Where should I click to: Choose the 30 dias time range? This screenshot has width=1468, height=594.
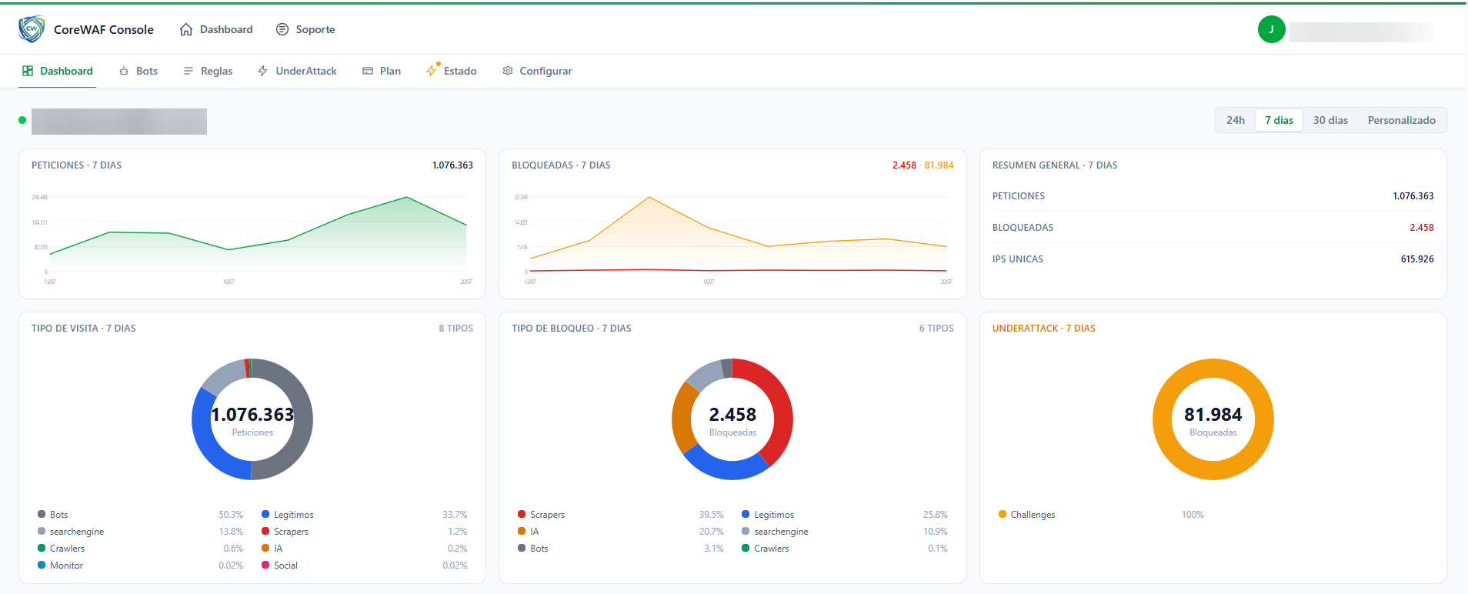tap(1330, 120)
